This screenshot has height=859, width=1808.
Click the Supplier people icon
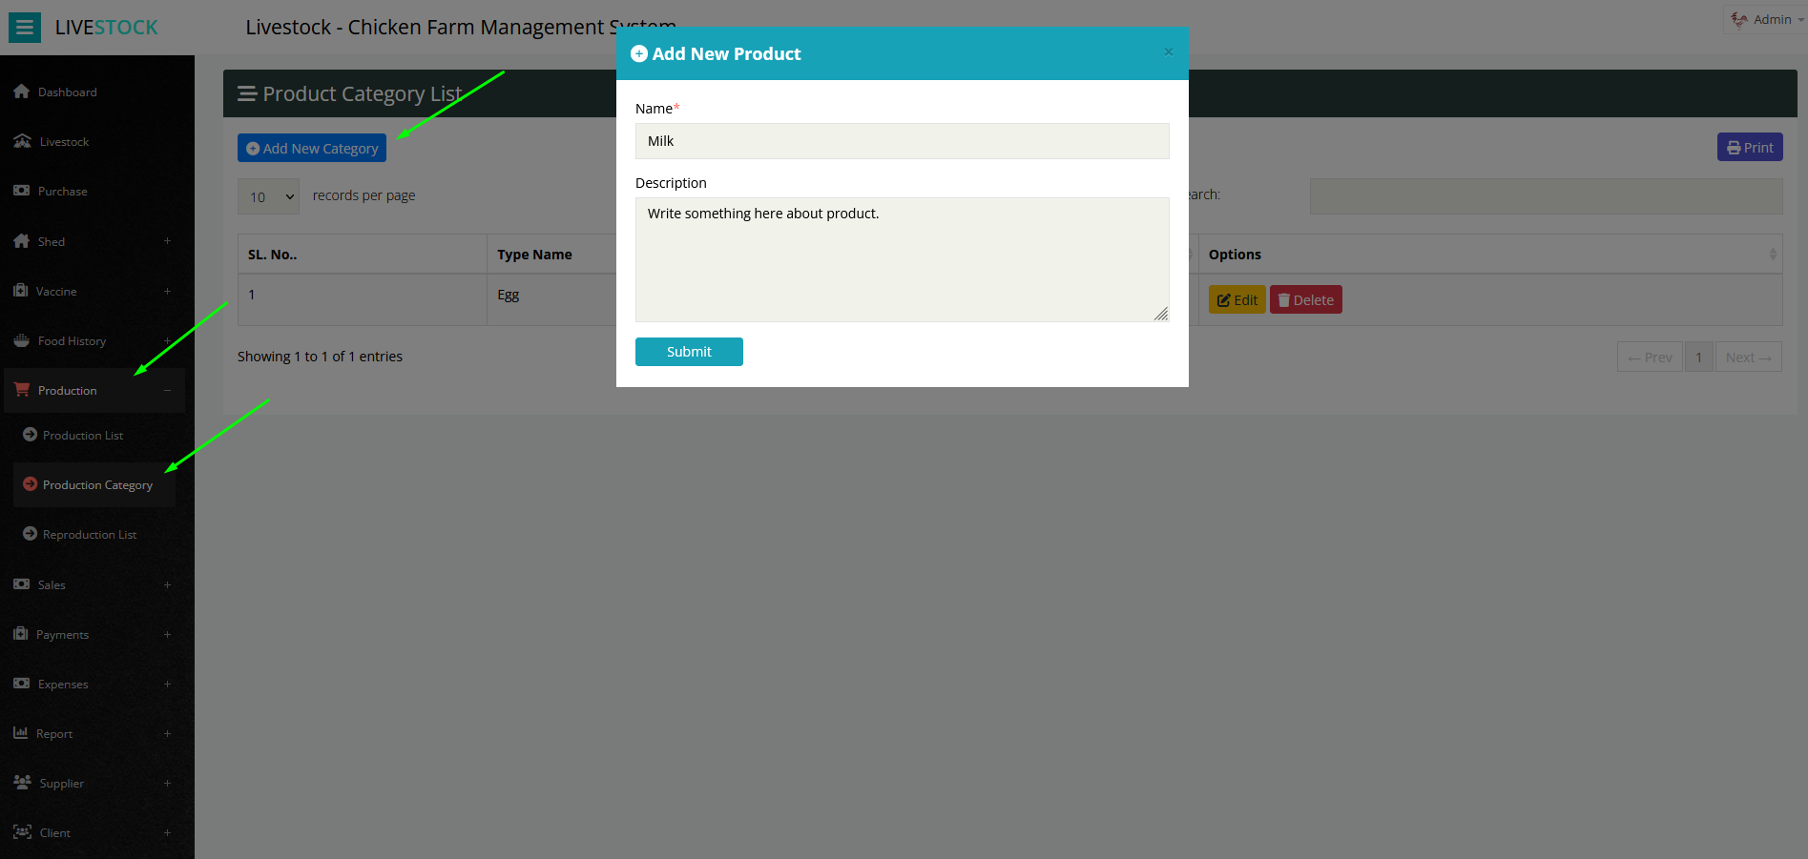[x=23, y=783]
